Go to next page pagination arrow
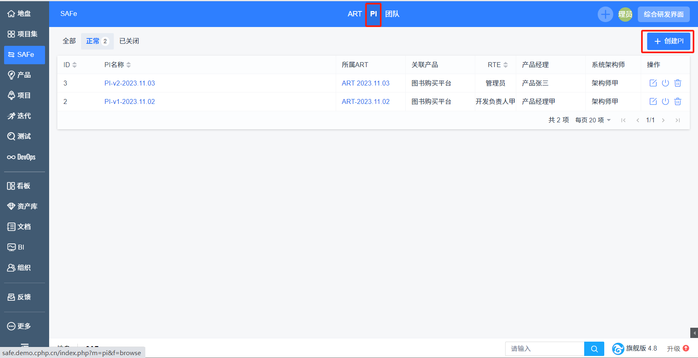 (x=663, y=120)
